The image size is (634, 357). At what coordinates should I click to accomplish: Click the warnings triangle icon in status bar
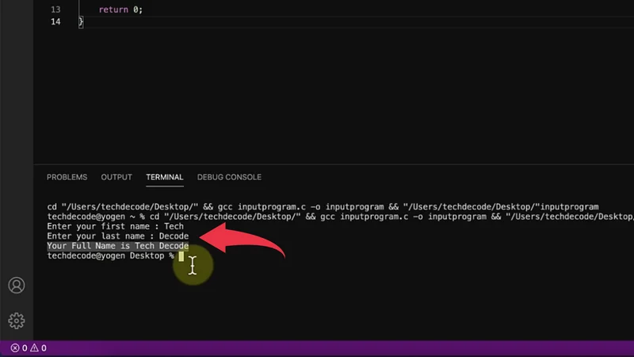(34, 348)
